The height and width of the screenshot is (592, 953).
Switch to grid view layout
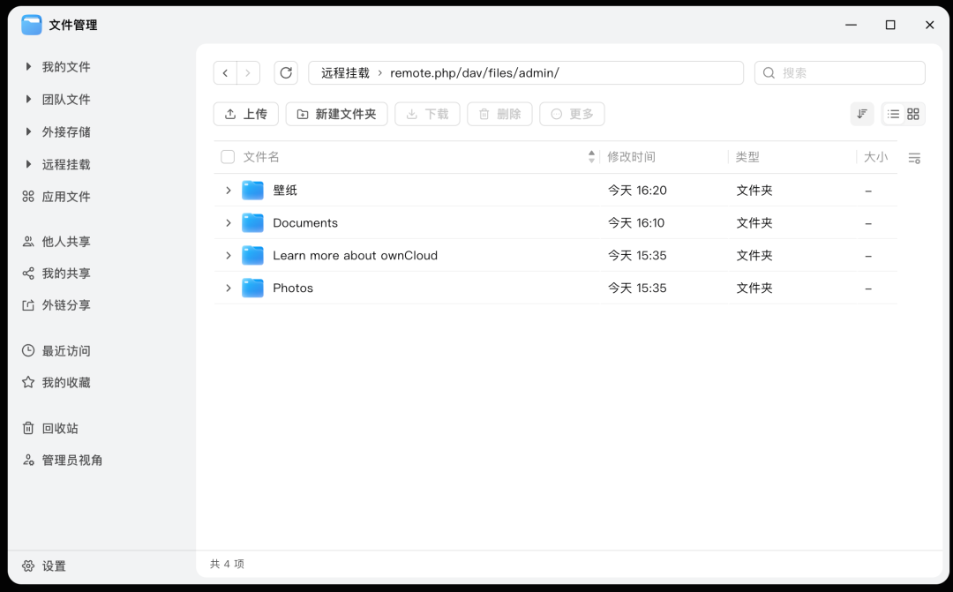pos(913,114)
